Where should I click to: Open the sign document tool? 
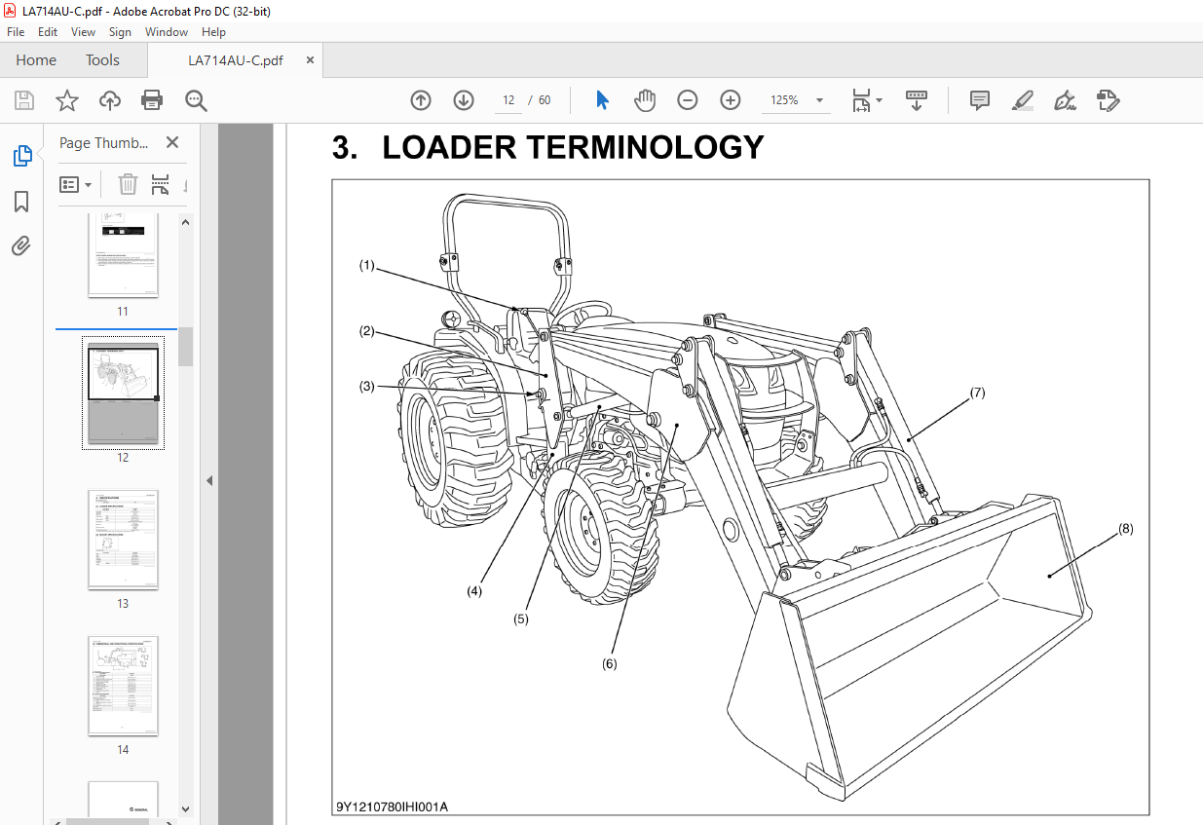point(1065,100)
